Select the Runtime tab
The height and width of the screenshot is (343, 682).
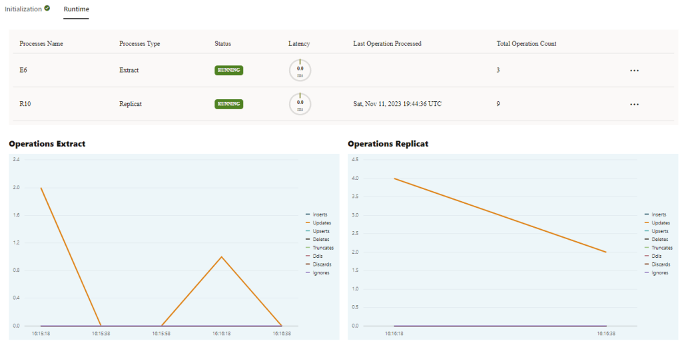(x=76, y=9)
